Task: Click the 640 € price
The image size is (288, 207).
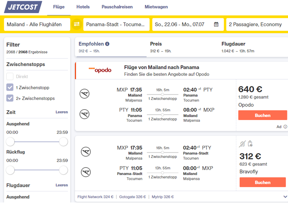Action: point(250,89)
